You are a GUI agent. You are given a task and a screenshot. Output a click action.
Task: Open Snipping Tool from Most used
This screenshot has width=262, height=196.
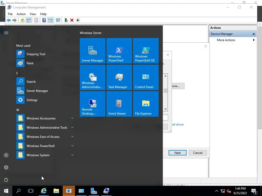pyautogui.click(x=45, y=54)
